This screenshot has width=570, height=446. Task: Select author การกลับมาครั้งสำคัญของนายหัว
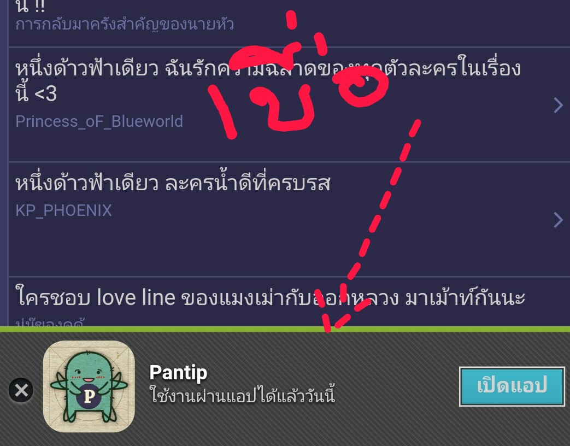124,25
